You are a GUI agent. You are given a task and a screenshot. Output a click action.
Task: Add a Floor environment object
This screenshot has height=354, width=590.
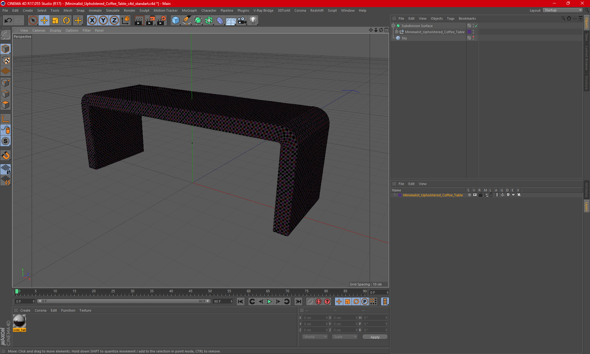231,21
